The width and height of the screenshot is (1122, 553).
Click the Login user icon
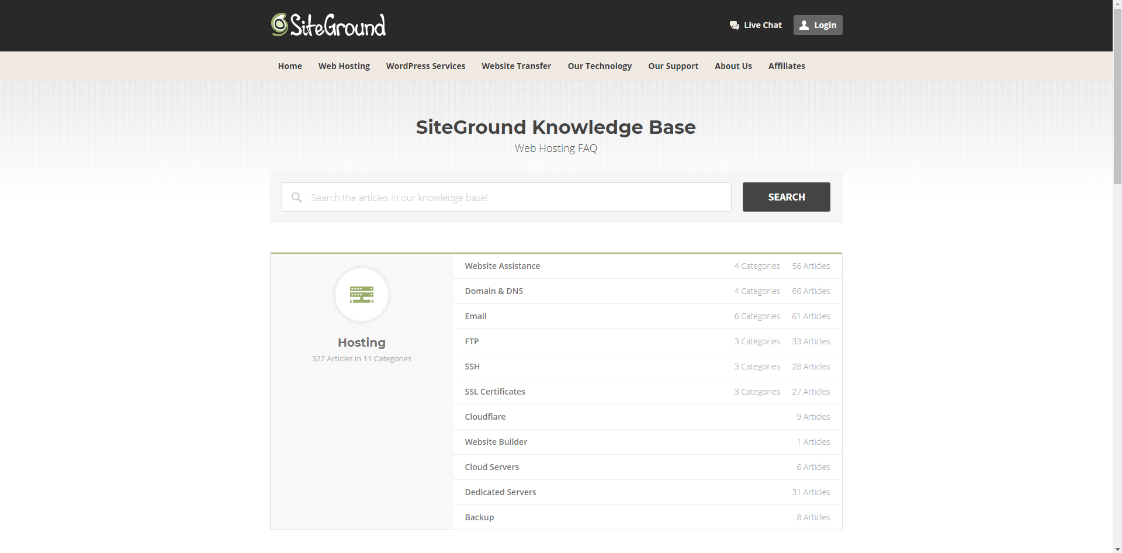tap(804, 25)
